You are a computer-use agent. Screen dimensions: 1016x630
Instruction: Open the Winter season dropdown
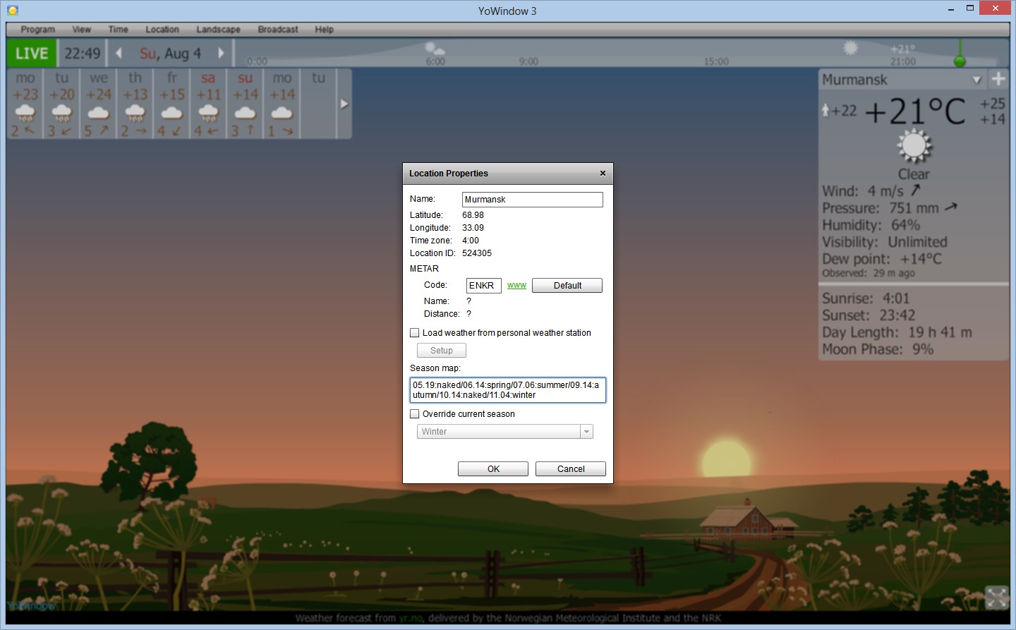coord(586,432)
